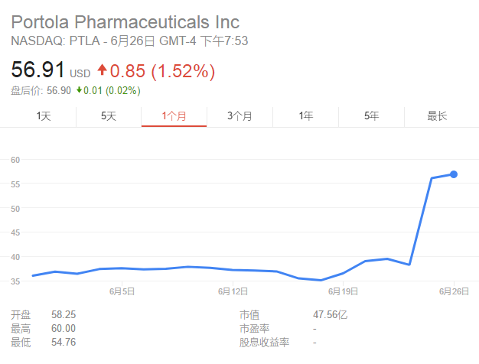Switch chart to 5天 view
The image size is (479, 364).
coord(109,115)
